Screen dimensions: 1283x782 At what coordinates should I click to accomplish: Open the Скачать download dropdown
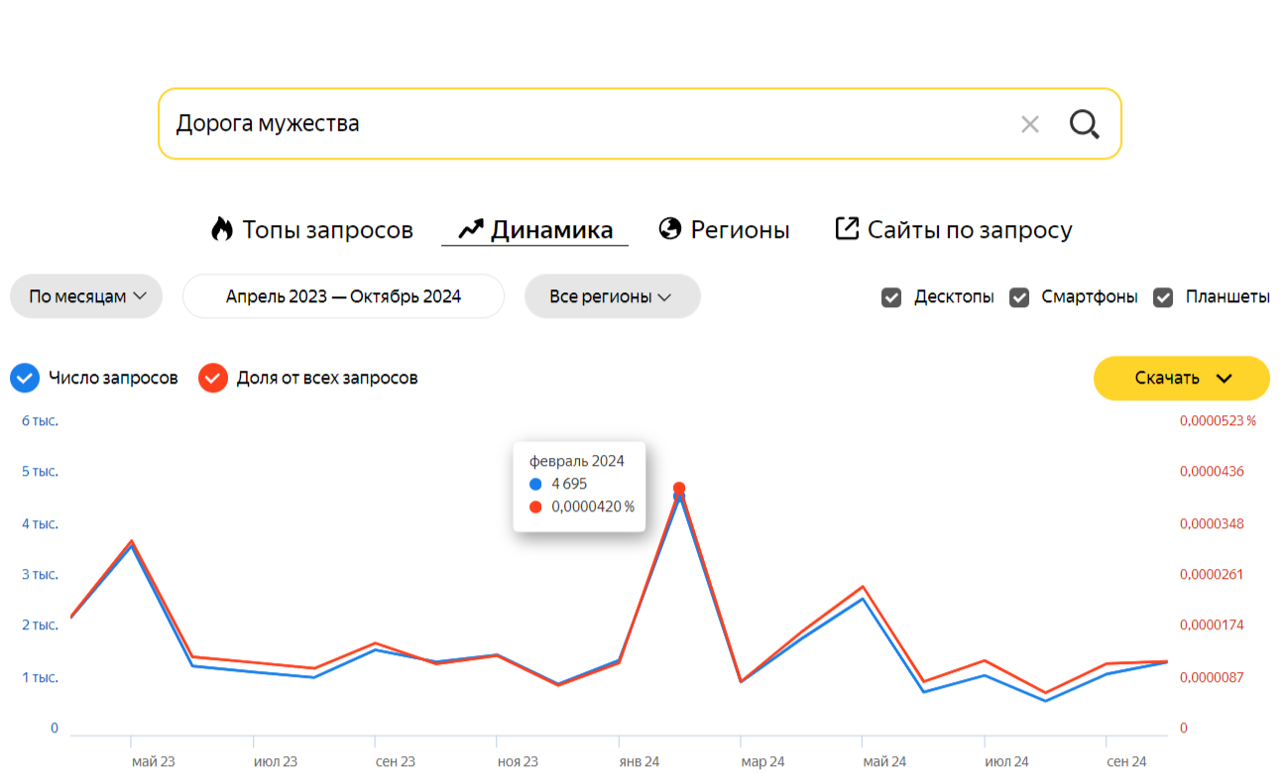pos(1181,378)
